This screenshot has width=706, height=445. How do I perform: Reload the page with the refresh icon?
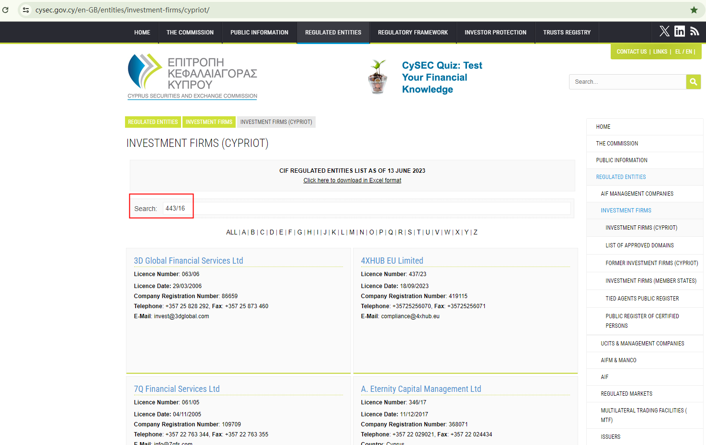(5, 10)
